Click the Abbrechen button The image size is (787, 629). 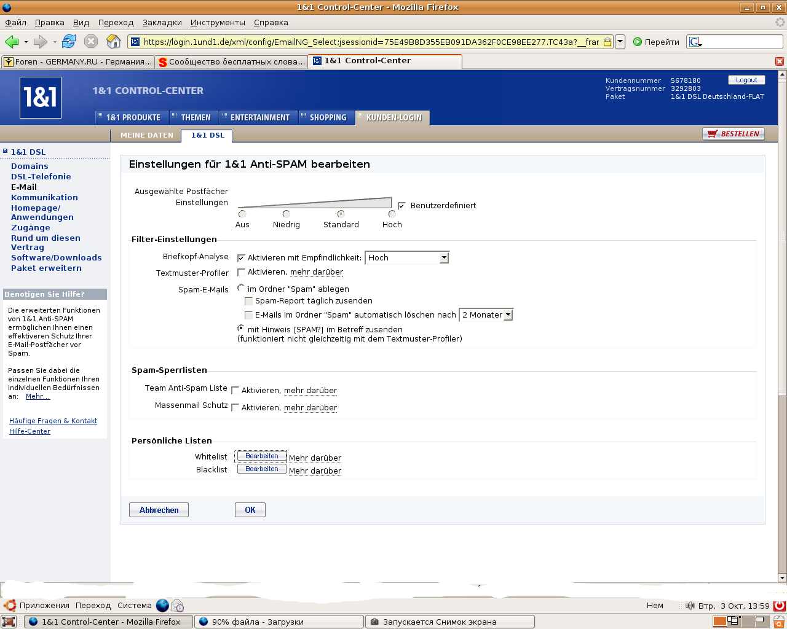[x=159, y=510]
